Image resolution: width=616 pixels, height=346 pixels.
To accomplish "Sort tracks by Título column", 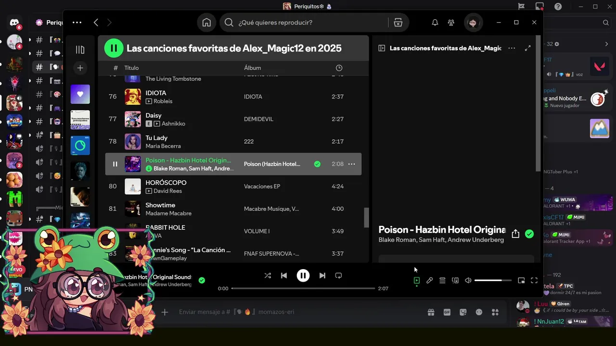I will coord(131,68).
